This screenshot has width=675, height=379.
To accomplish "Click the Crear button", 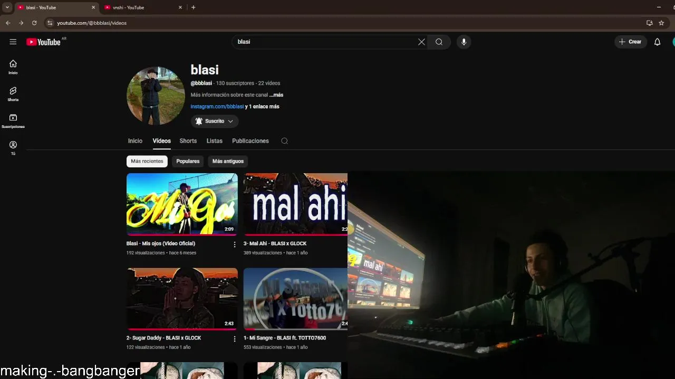I will point(631,42).
